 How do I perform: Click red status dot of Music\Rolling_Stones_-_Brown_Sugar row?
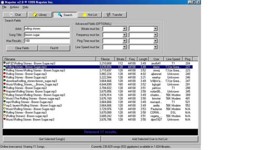coord(4,84)
